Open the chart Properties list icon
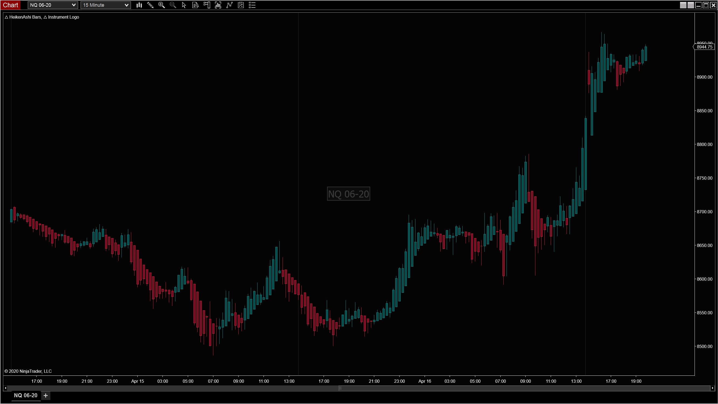The image size is (718, 404). coord(252,5)
